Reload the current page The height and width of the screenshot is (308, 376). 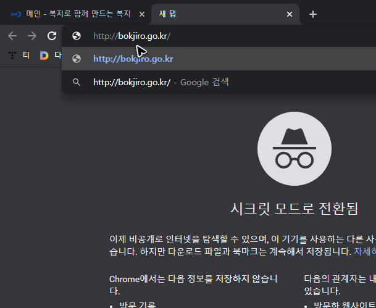(52, 36)
